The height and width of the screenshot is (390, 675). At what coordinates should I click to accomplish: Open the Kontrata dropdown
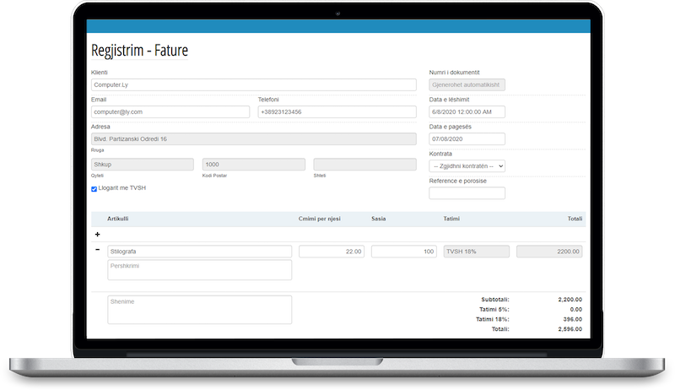(x=467, y=166)
